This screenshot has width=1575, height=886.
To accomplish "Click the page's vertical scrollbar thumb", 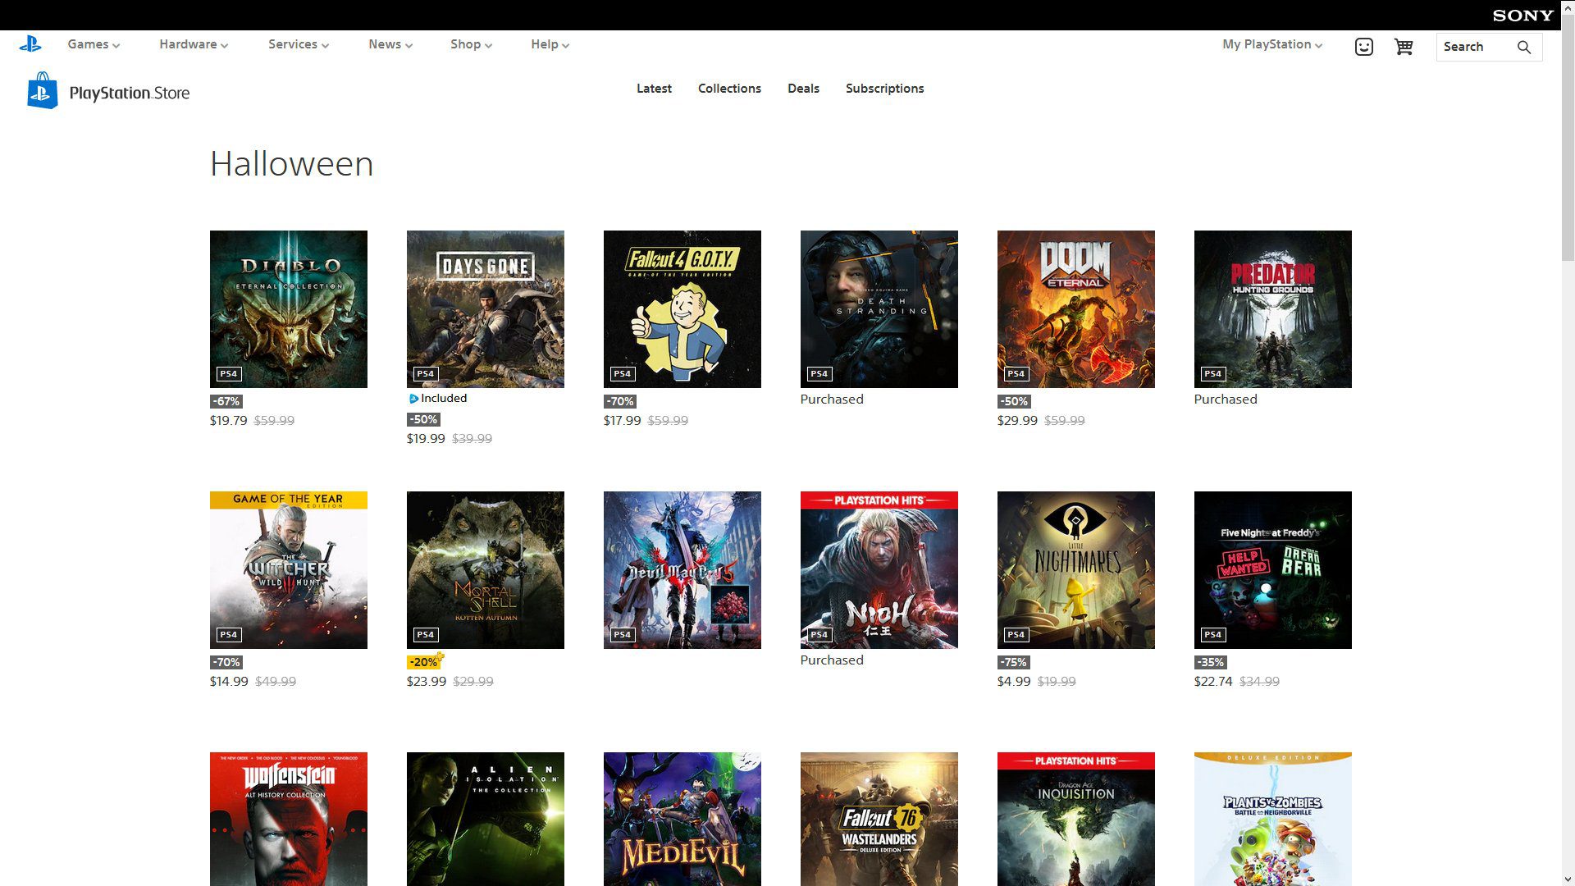I will 1568,138.
